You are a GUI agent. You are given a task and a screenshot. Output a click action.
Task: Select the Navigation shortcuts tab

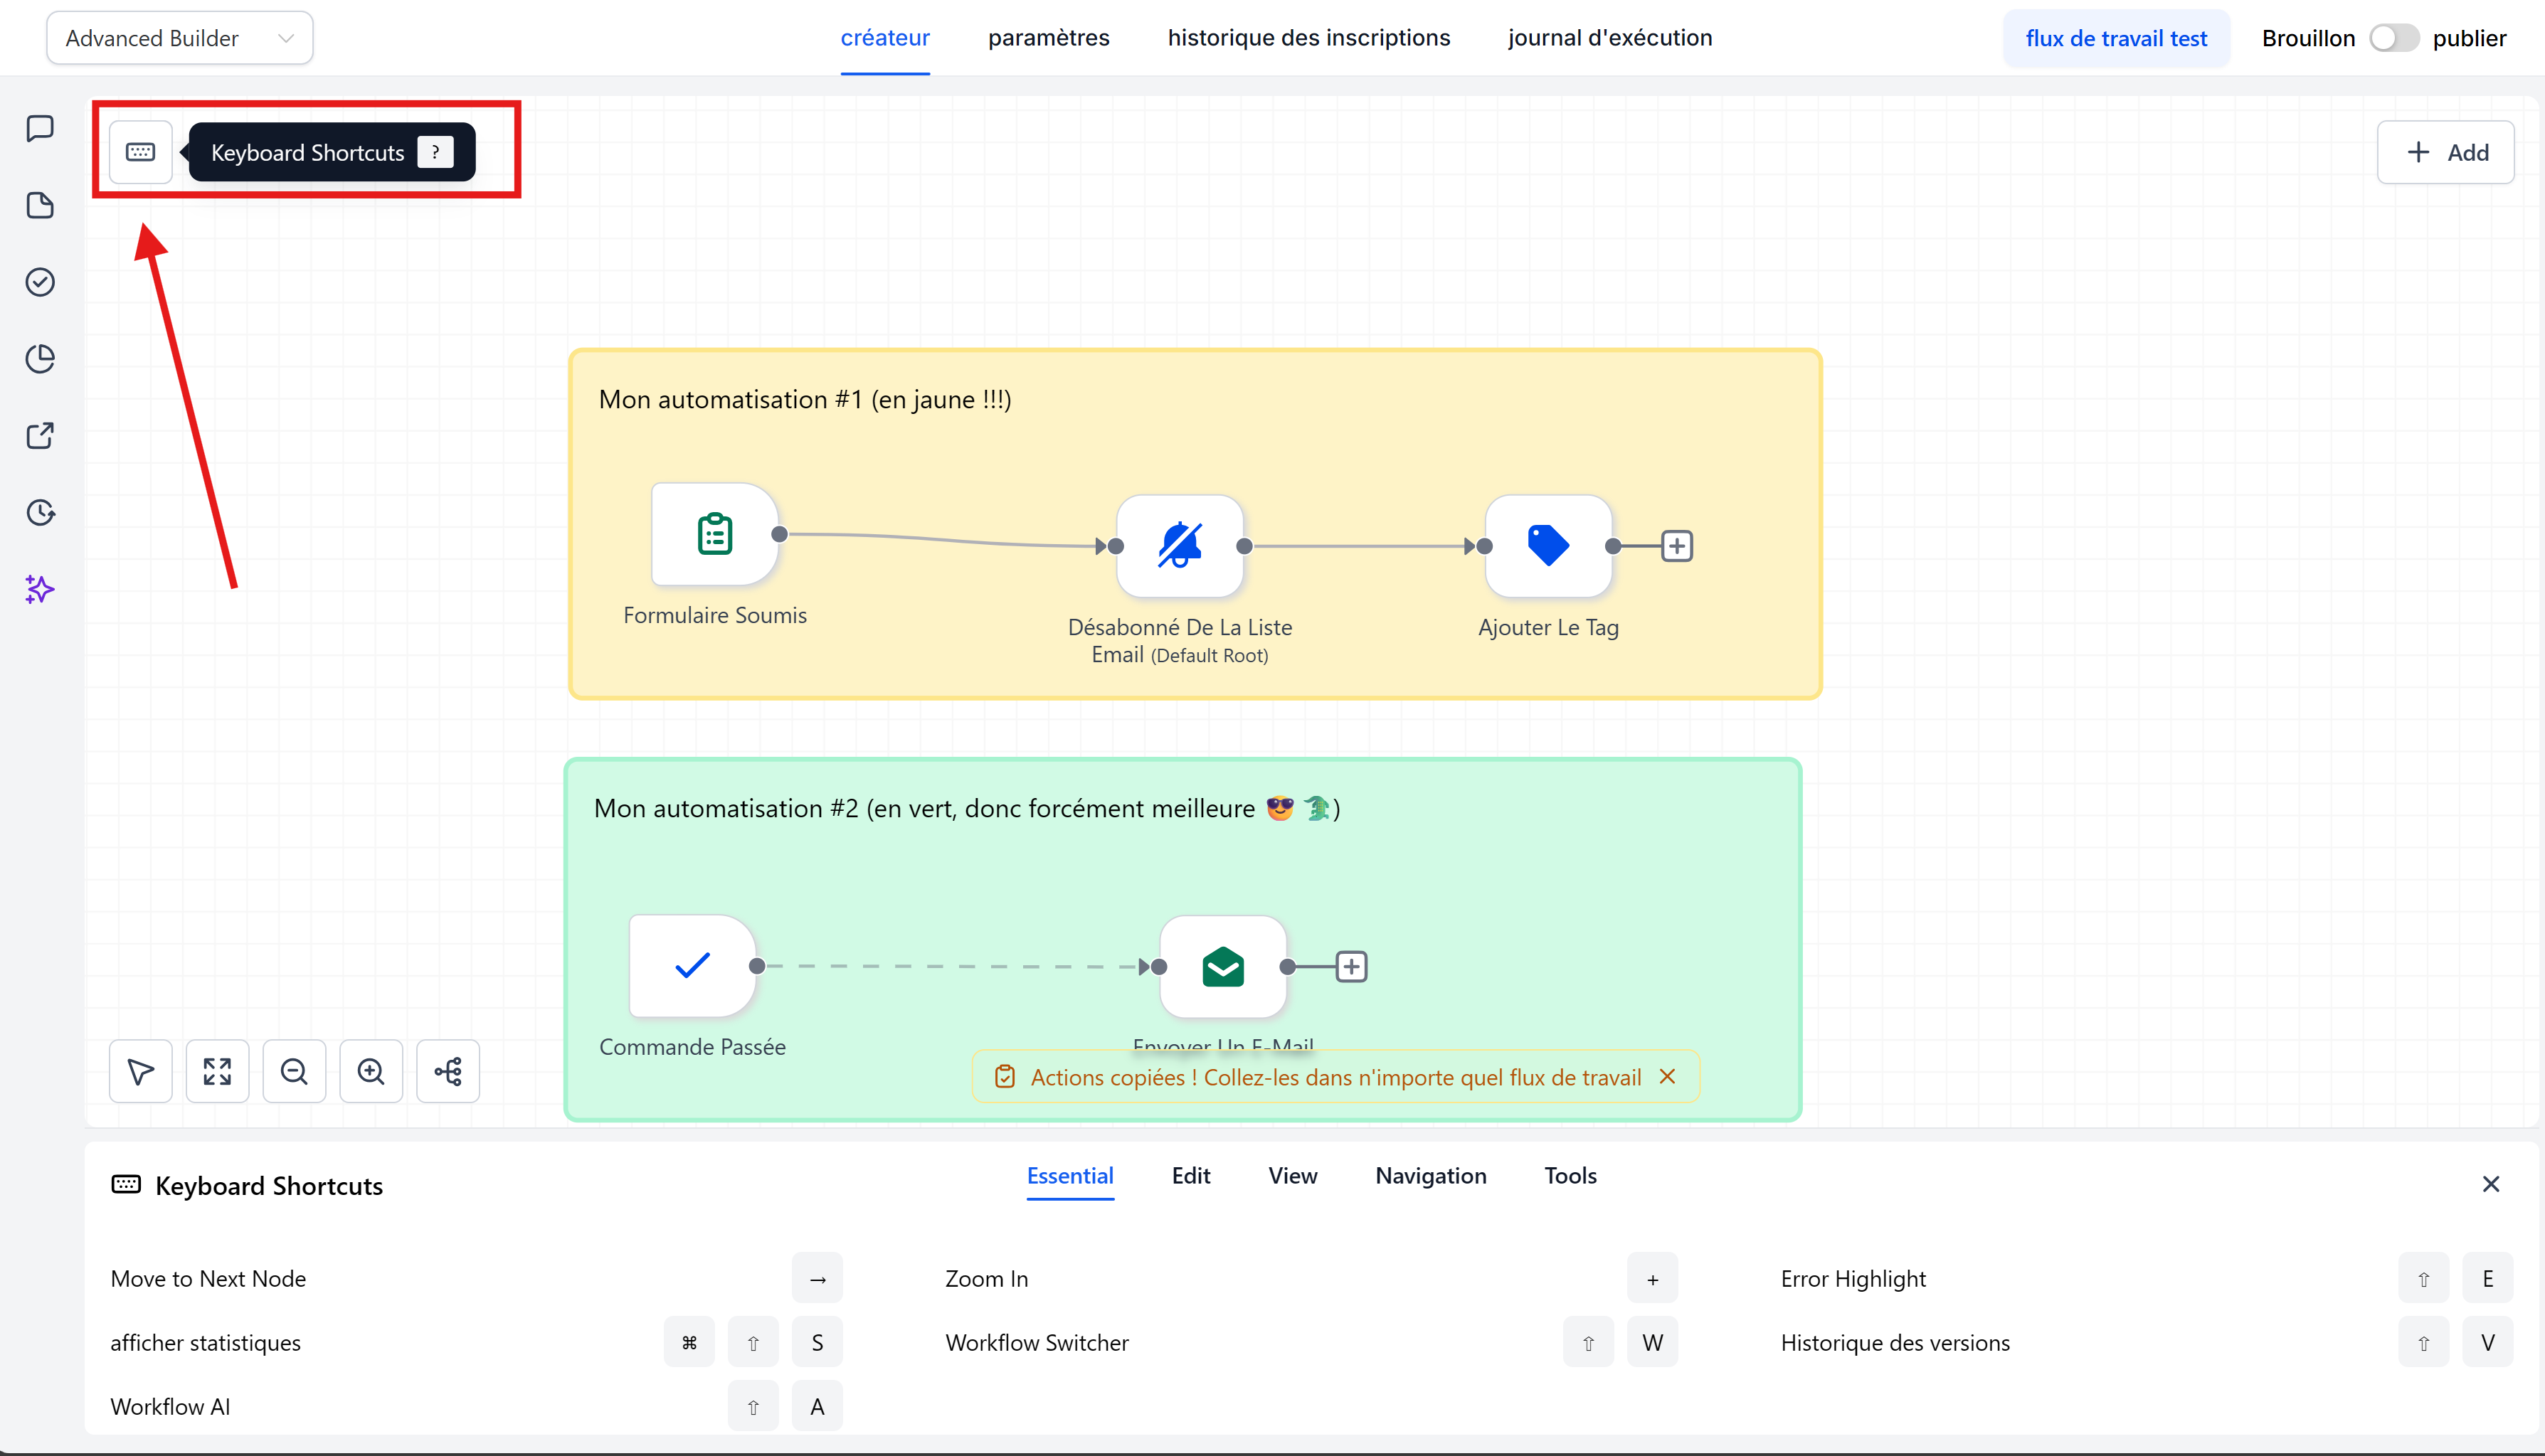click(x=1431, y=1176)
